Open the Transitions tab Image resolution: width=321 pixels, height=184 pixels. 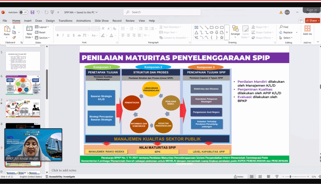pos(65,21)
